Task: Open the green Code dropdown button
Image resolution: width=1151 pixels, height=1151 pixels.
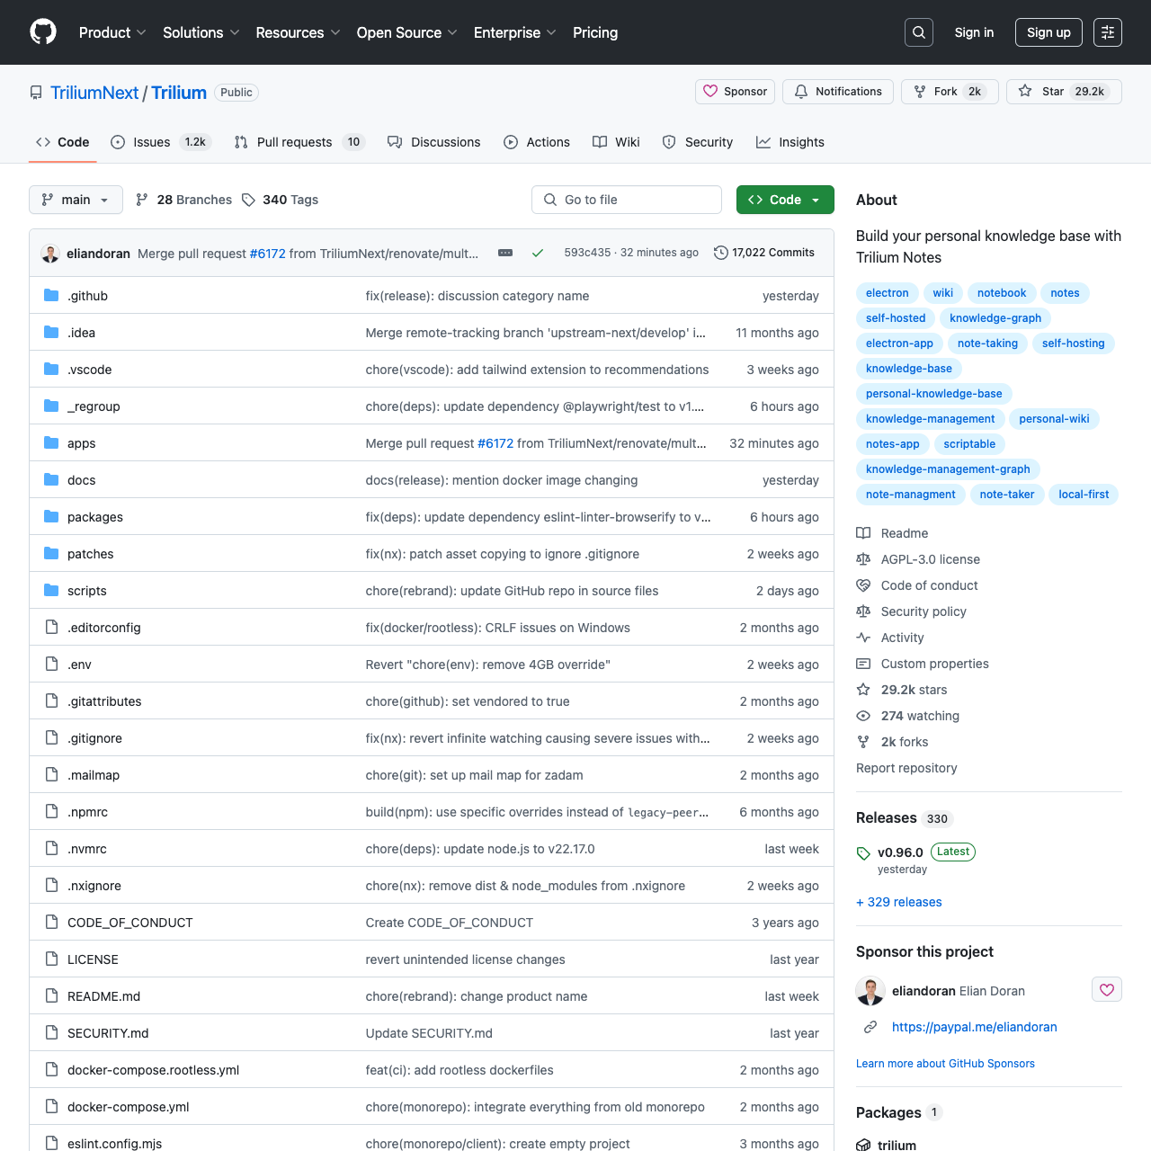Action: [785, 200]
